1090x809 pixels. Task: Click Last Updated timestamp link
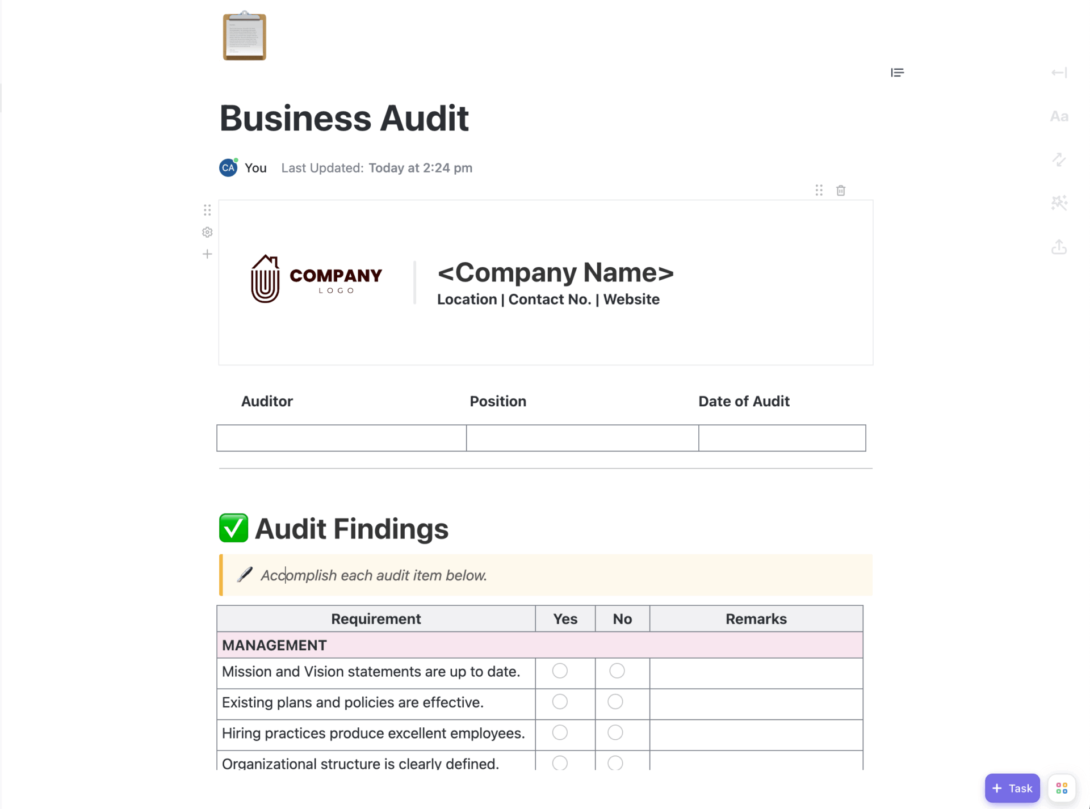click(420, 168)
